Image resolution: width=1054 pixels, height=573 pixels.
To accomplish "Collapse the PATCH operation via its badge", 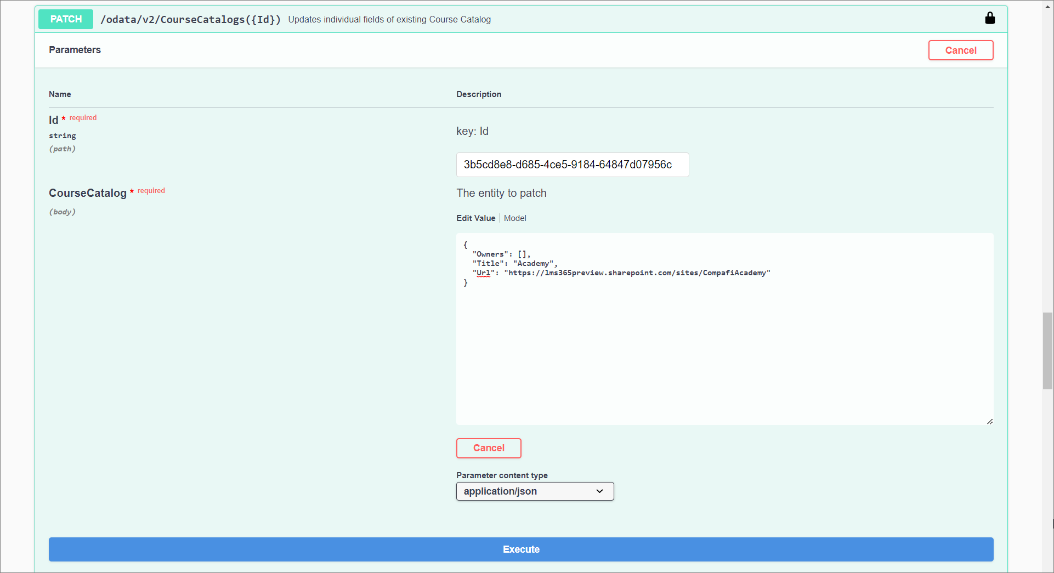I will tap(66, 19).
